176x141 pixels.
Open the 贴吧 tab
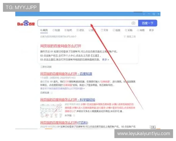[x=68, y=30]
